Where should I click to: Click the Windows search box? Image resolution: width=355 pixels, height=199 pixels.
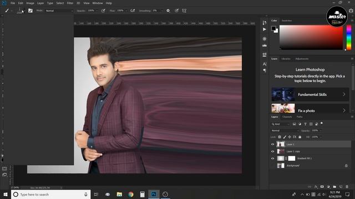tap(50, 194)
